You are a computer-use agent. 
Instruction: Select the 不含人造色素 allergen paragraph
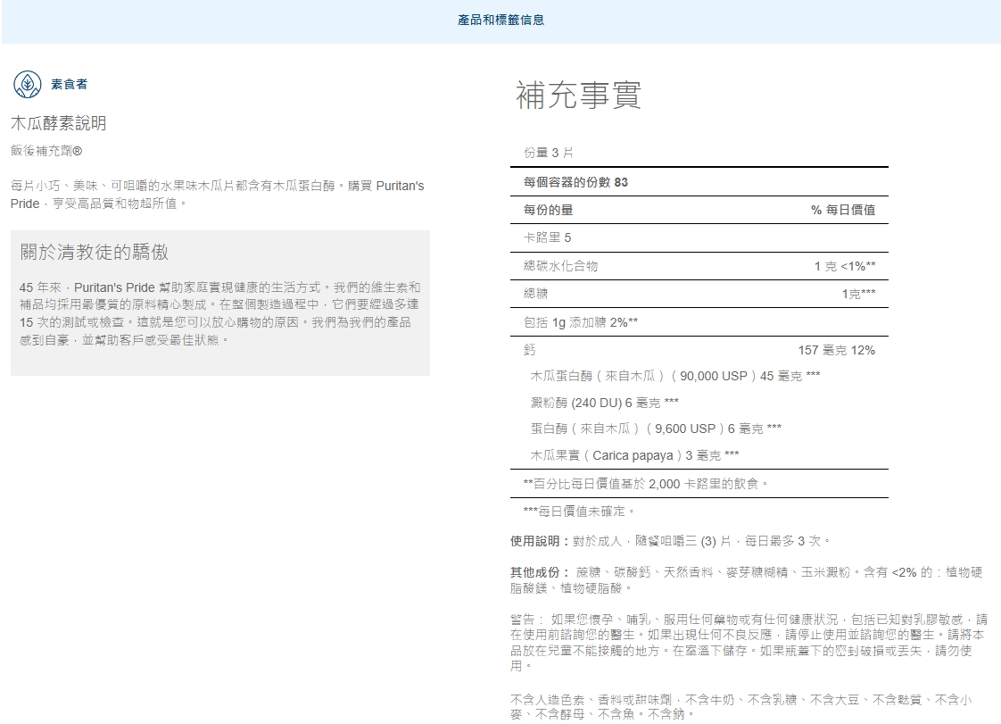[741, 707]
